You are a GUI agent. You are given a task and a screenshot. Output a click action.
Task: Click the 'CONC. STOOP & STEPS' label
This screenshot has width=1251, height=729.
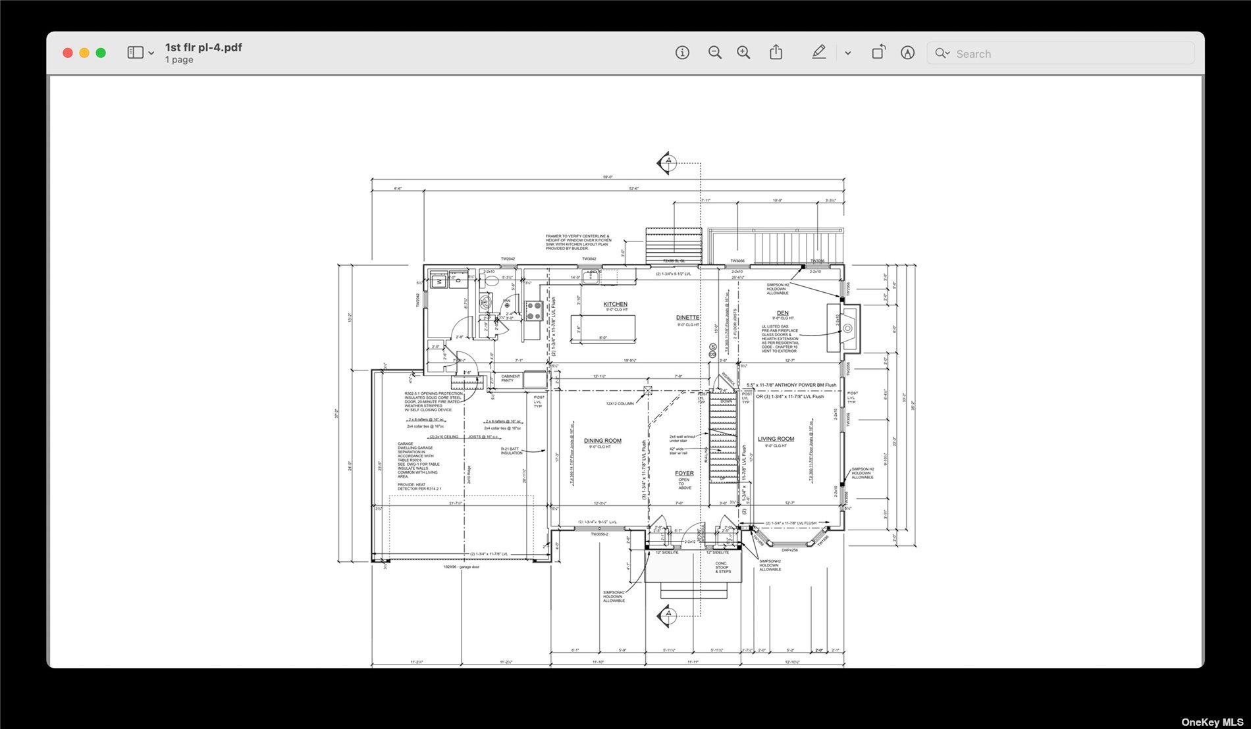[x=723, y=567]
